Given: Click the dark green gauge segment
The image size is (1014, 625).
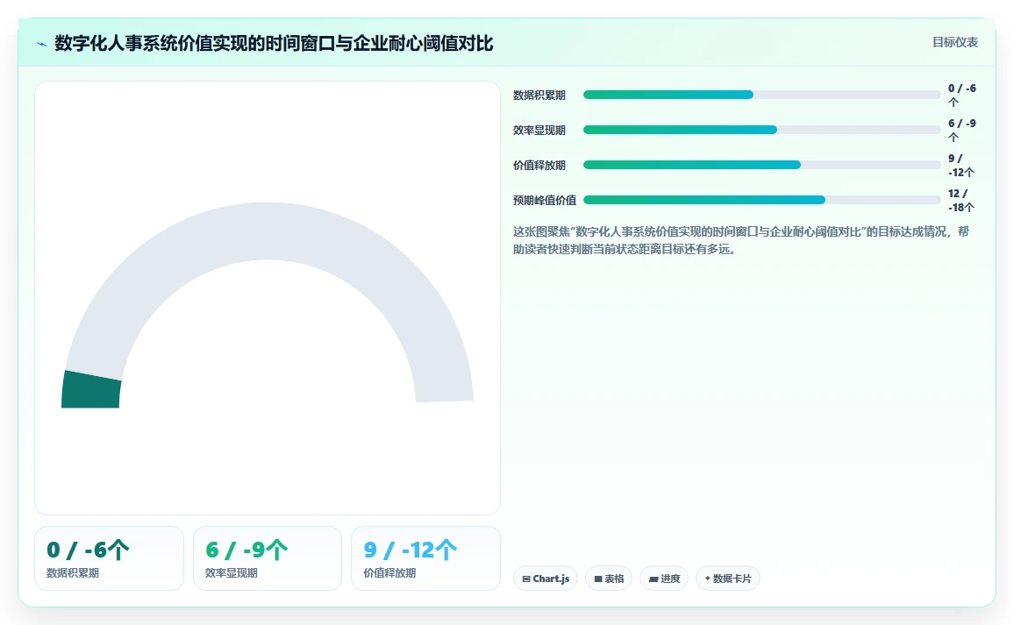Looking at the screenshot, I should click(91, 390).
